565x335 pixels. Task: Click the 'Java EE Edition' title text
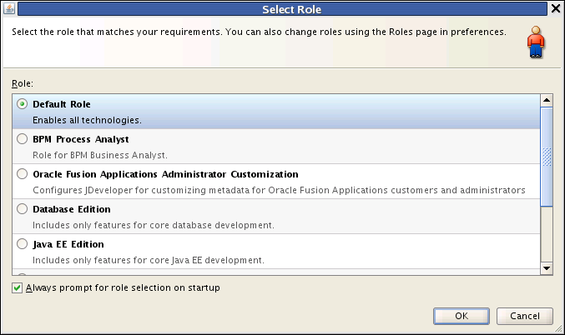pyautogui.click(x=68, y=244)
